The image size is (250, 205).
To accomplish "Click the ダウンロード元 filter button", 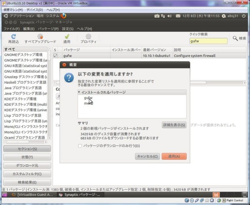I will [x=27, y=165].
